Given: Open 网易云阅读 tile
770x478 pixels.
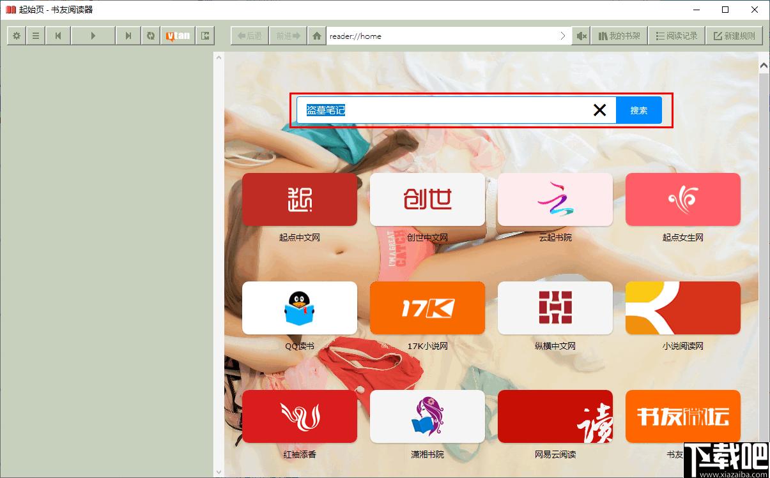Looking at the screenshot, I should (555, 416).
